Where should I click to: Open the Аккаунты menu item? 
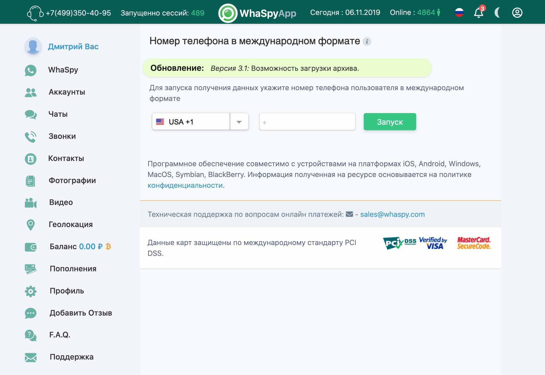[67, 92]
